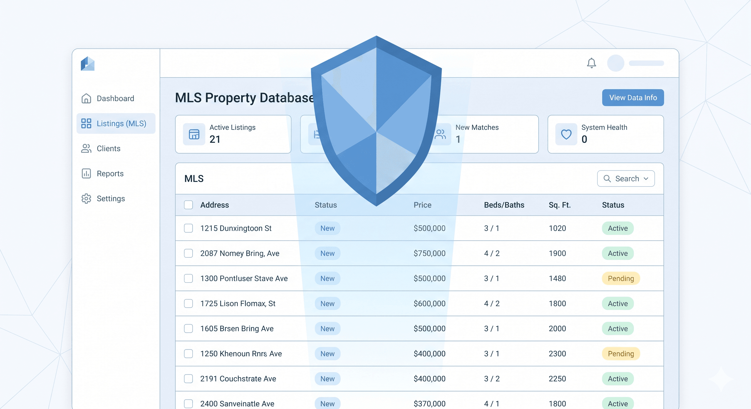Image resolution: width=751 pixels, height=409 pixels.
Task: Click the MLS table title
Action: [x=194, y=178]
